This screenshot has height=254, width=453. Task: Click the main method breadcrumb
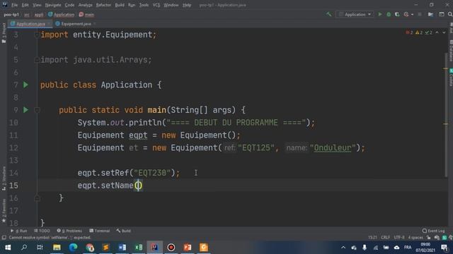coord(86,14)
